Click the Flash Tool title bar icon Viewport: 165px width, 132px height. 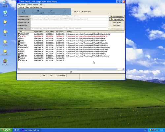coord(18,2)
